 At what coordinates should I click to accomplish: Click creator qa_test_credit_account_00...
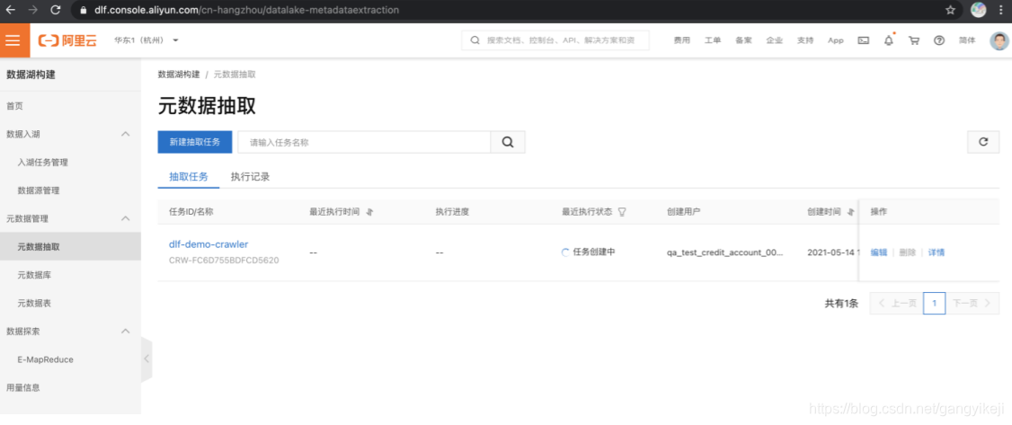click(x=724, y=252)
